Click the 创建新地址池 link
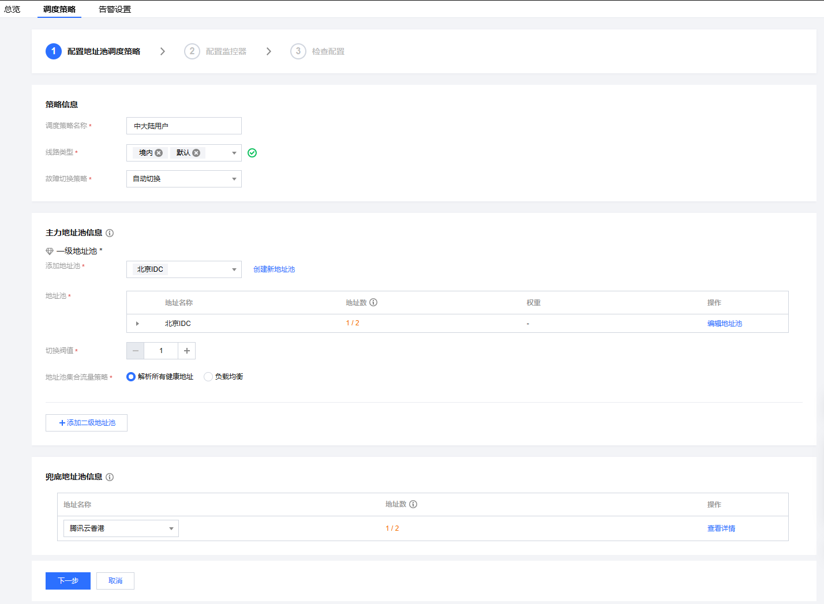 (x=274, y=269)
